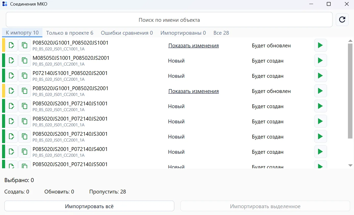354x215 pixels.
Task: Click edit icon for P085020JG1001_P085020JS2001
Action: click(11, 91)
